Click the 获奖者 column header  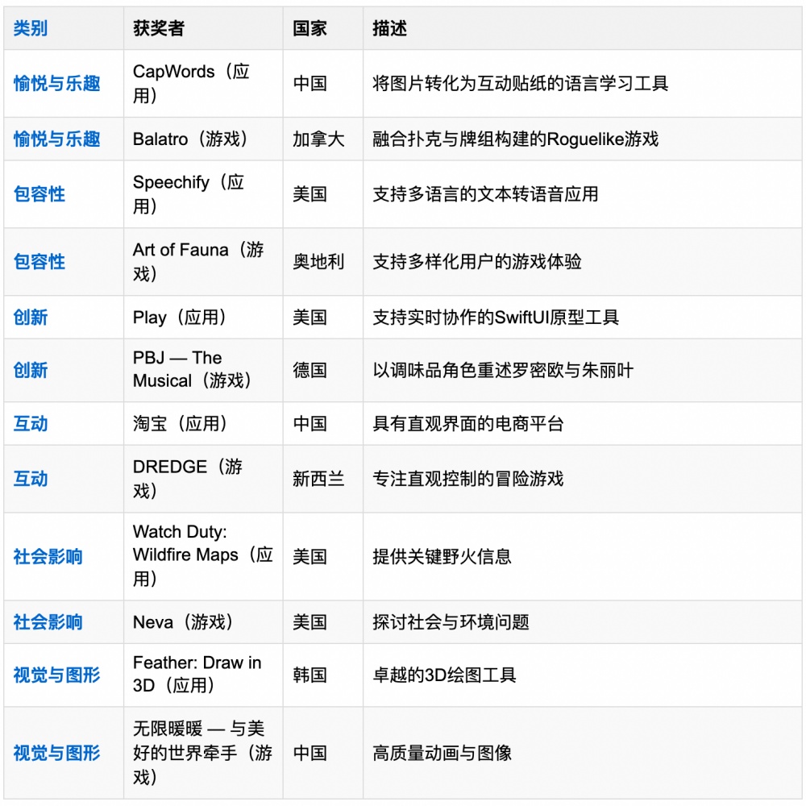coord(156,28)
